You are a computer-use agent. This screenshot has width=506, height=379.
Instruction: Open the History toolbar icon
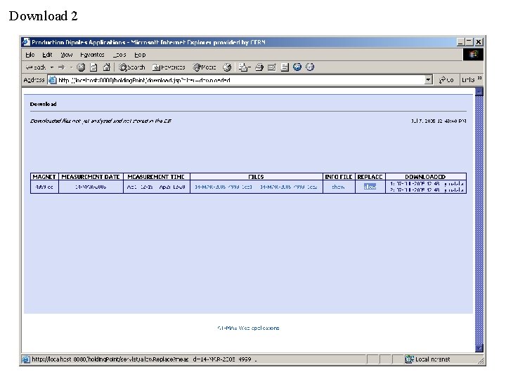coord(227,67)
